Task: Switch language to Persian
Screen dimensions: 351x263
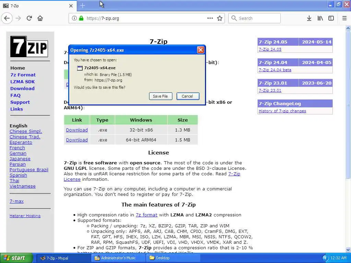Action: tap(17, 164)
